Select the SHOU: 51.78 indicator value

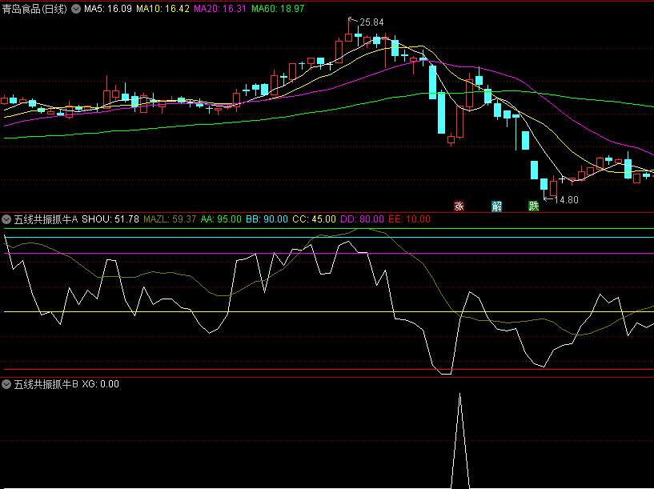point(110,218)
